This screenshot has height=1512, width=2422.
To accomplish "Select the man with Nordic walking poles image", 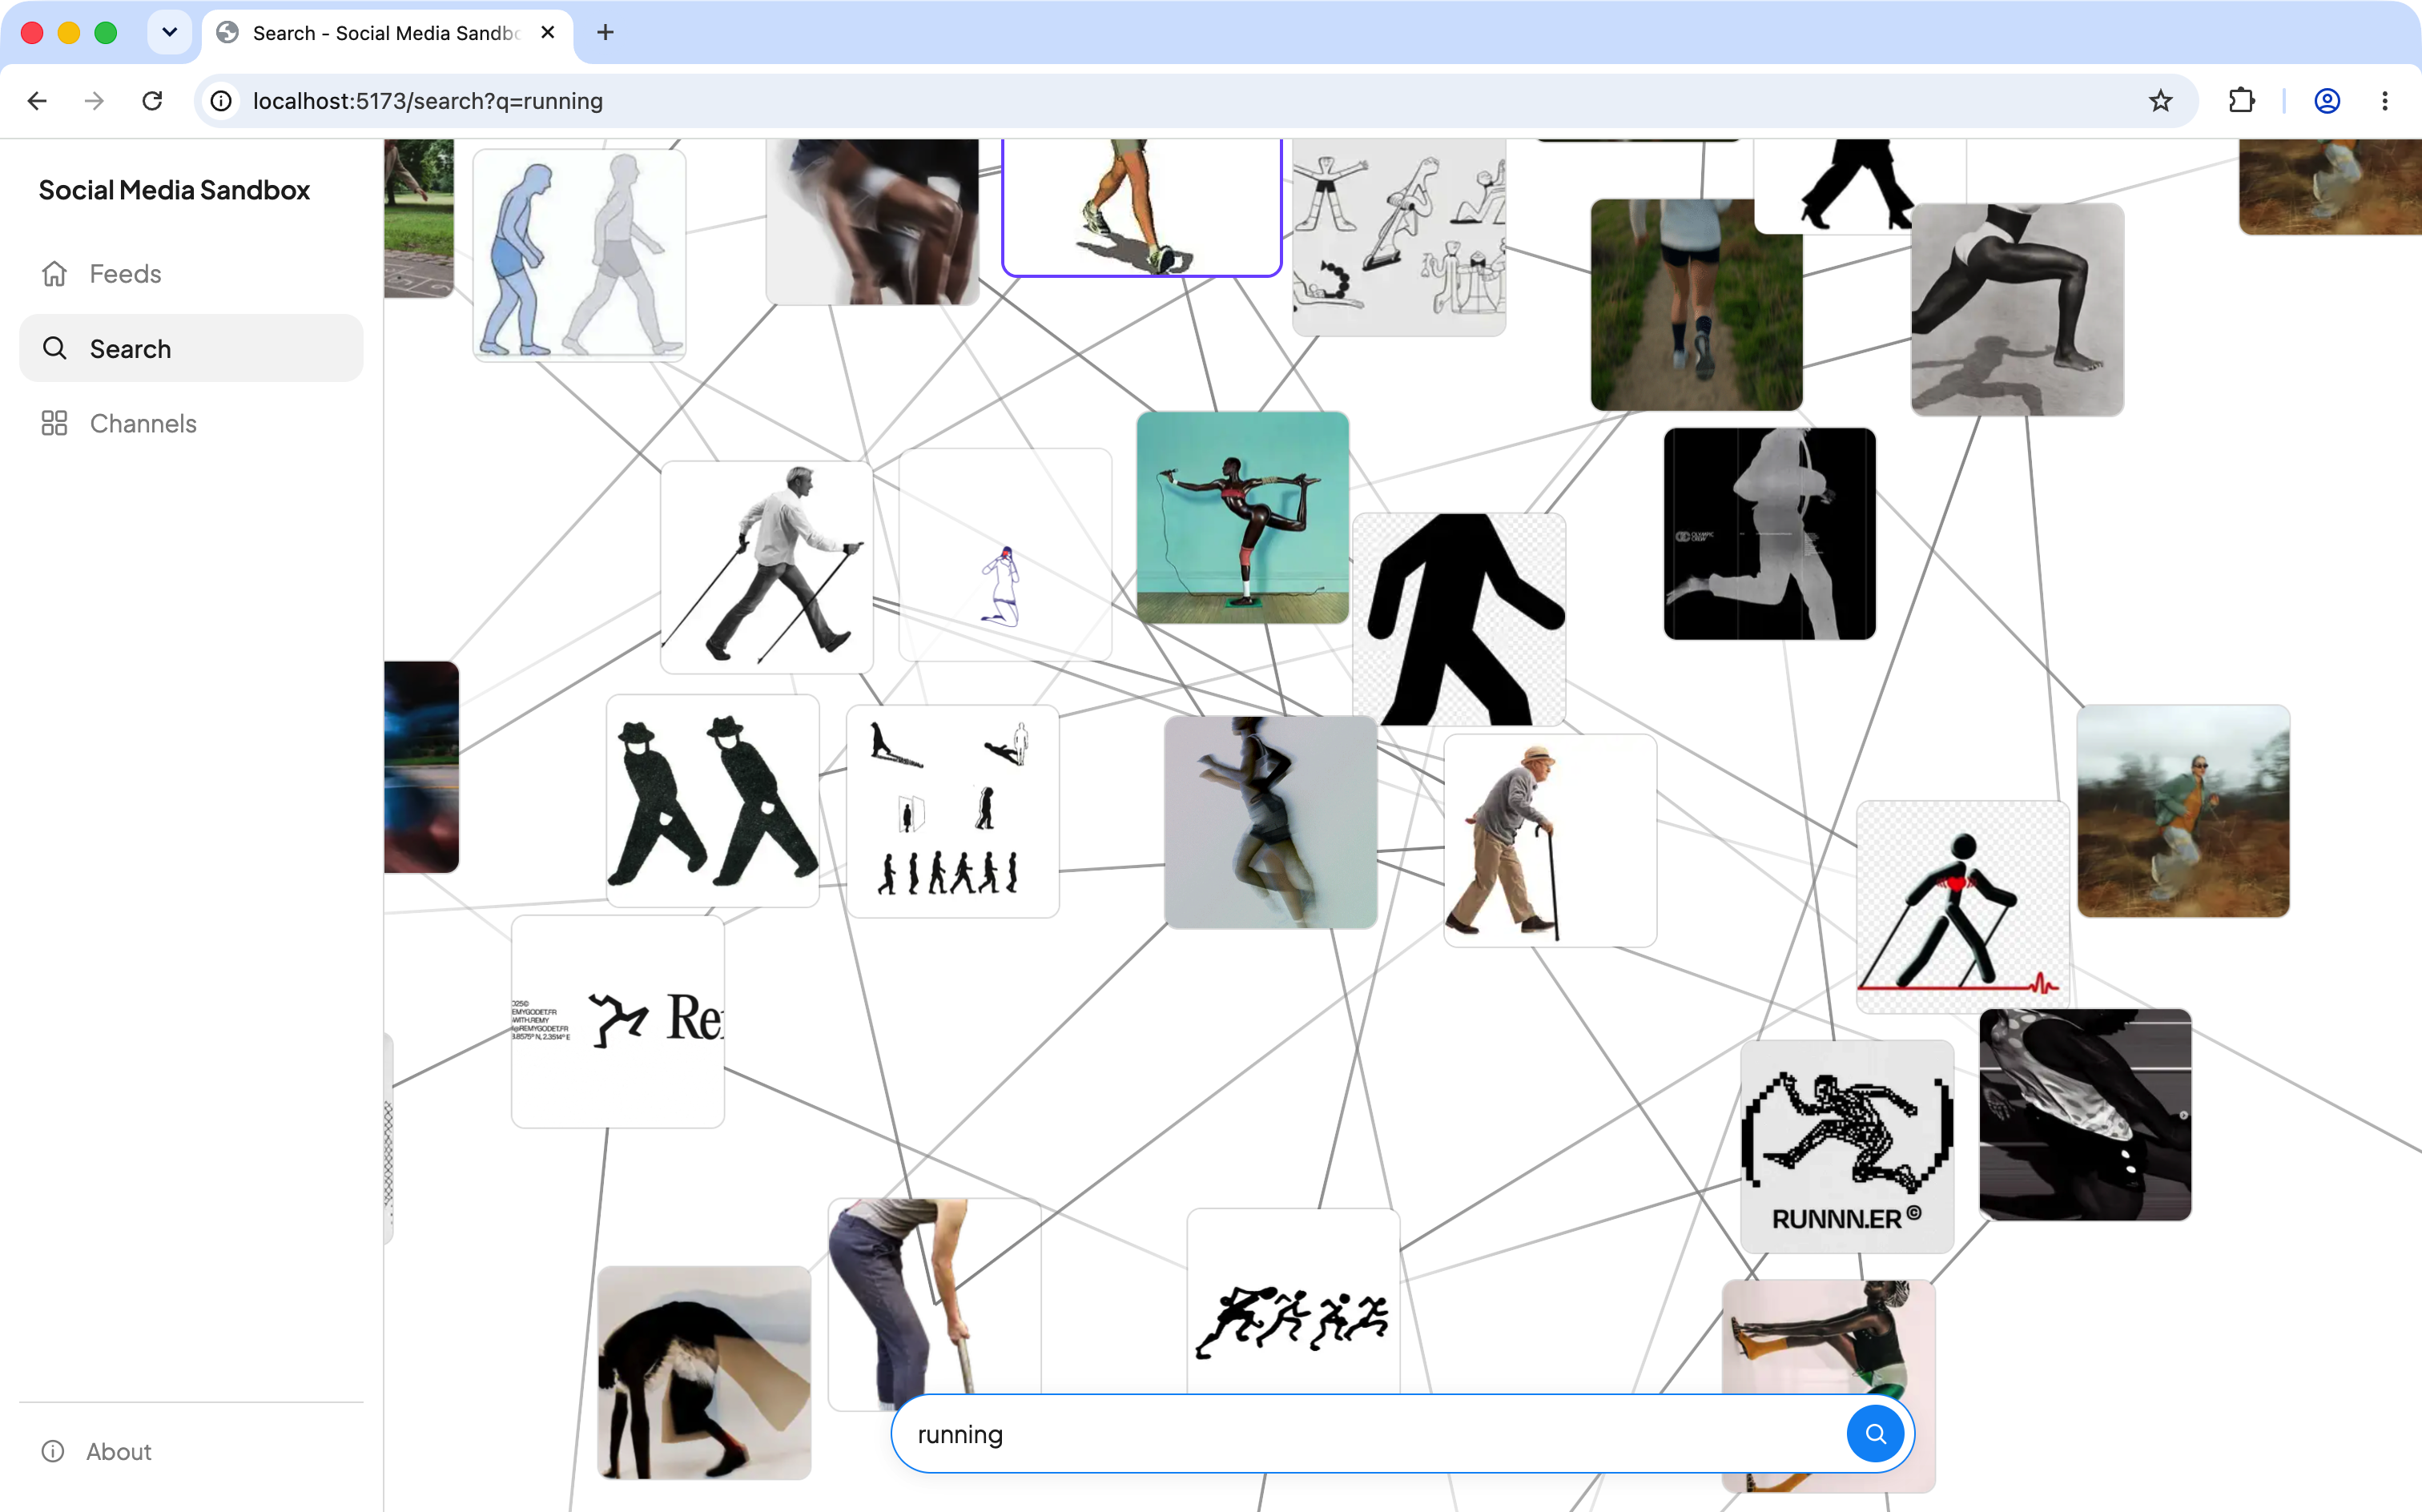I will [767, 567].
